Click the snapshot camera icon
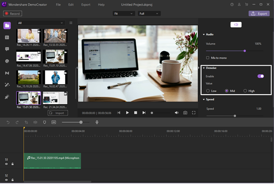Viewport: 274px width, 184px height. click(185, 113)
